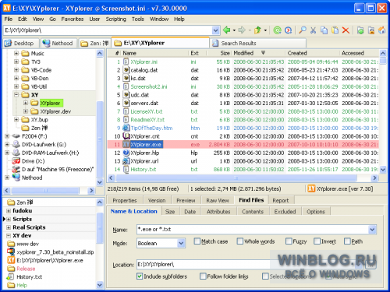This screenshot has height=292, width=390.
Task: Enable the Match case checkbox
Action: [197, 241]
